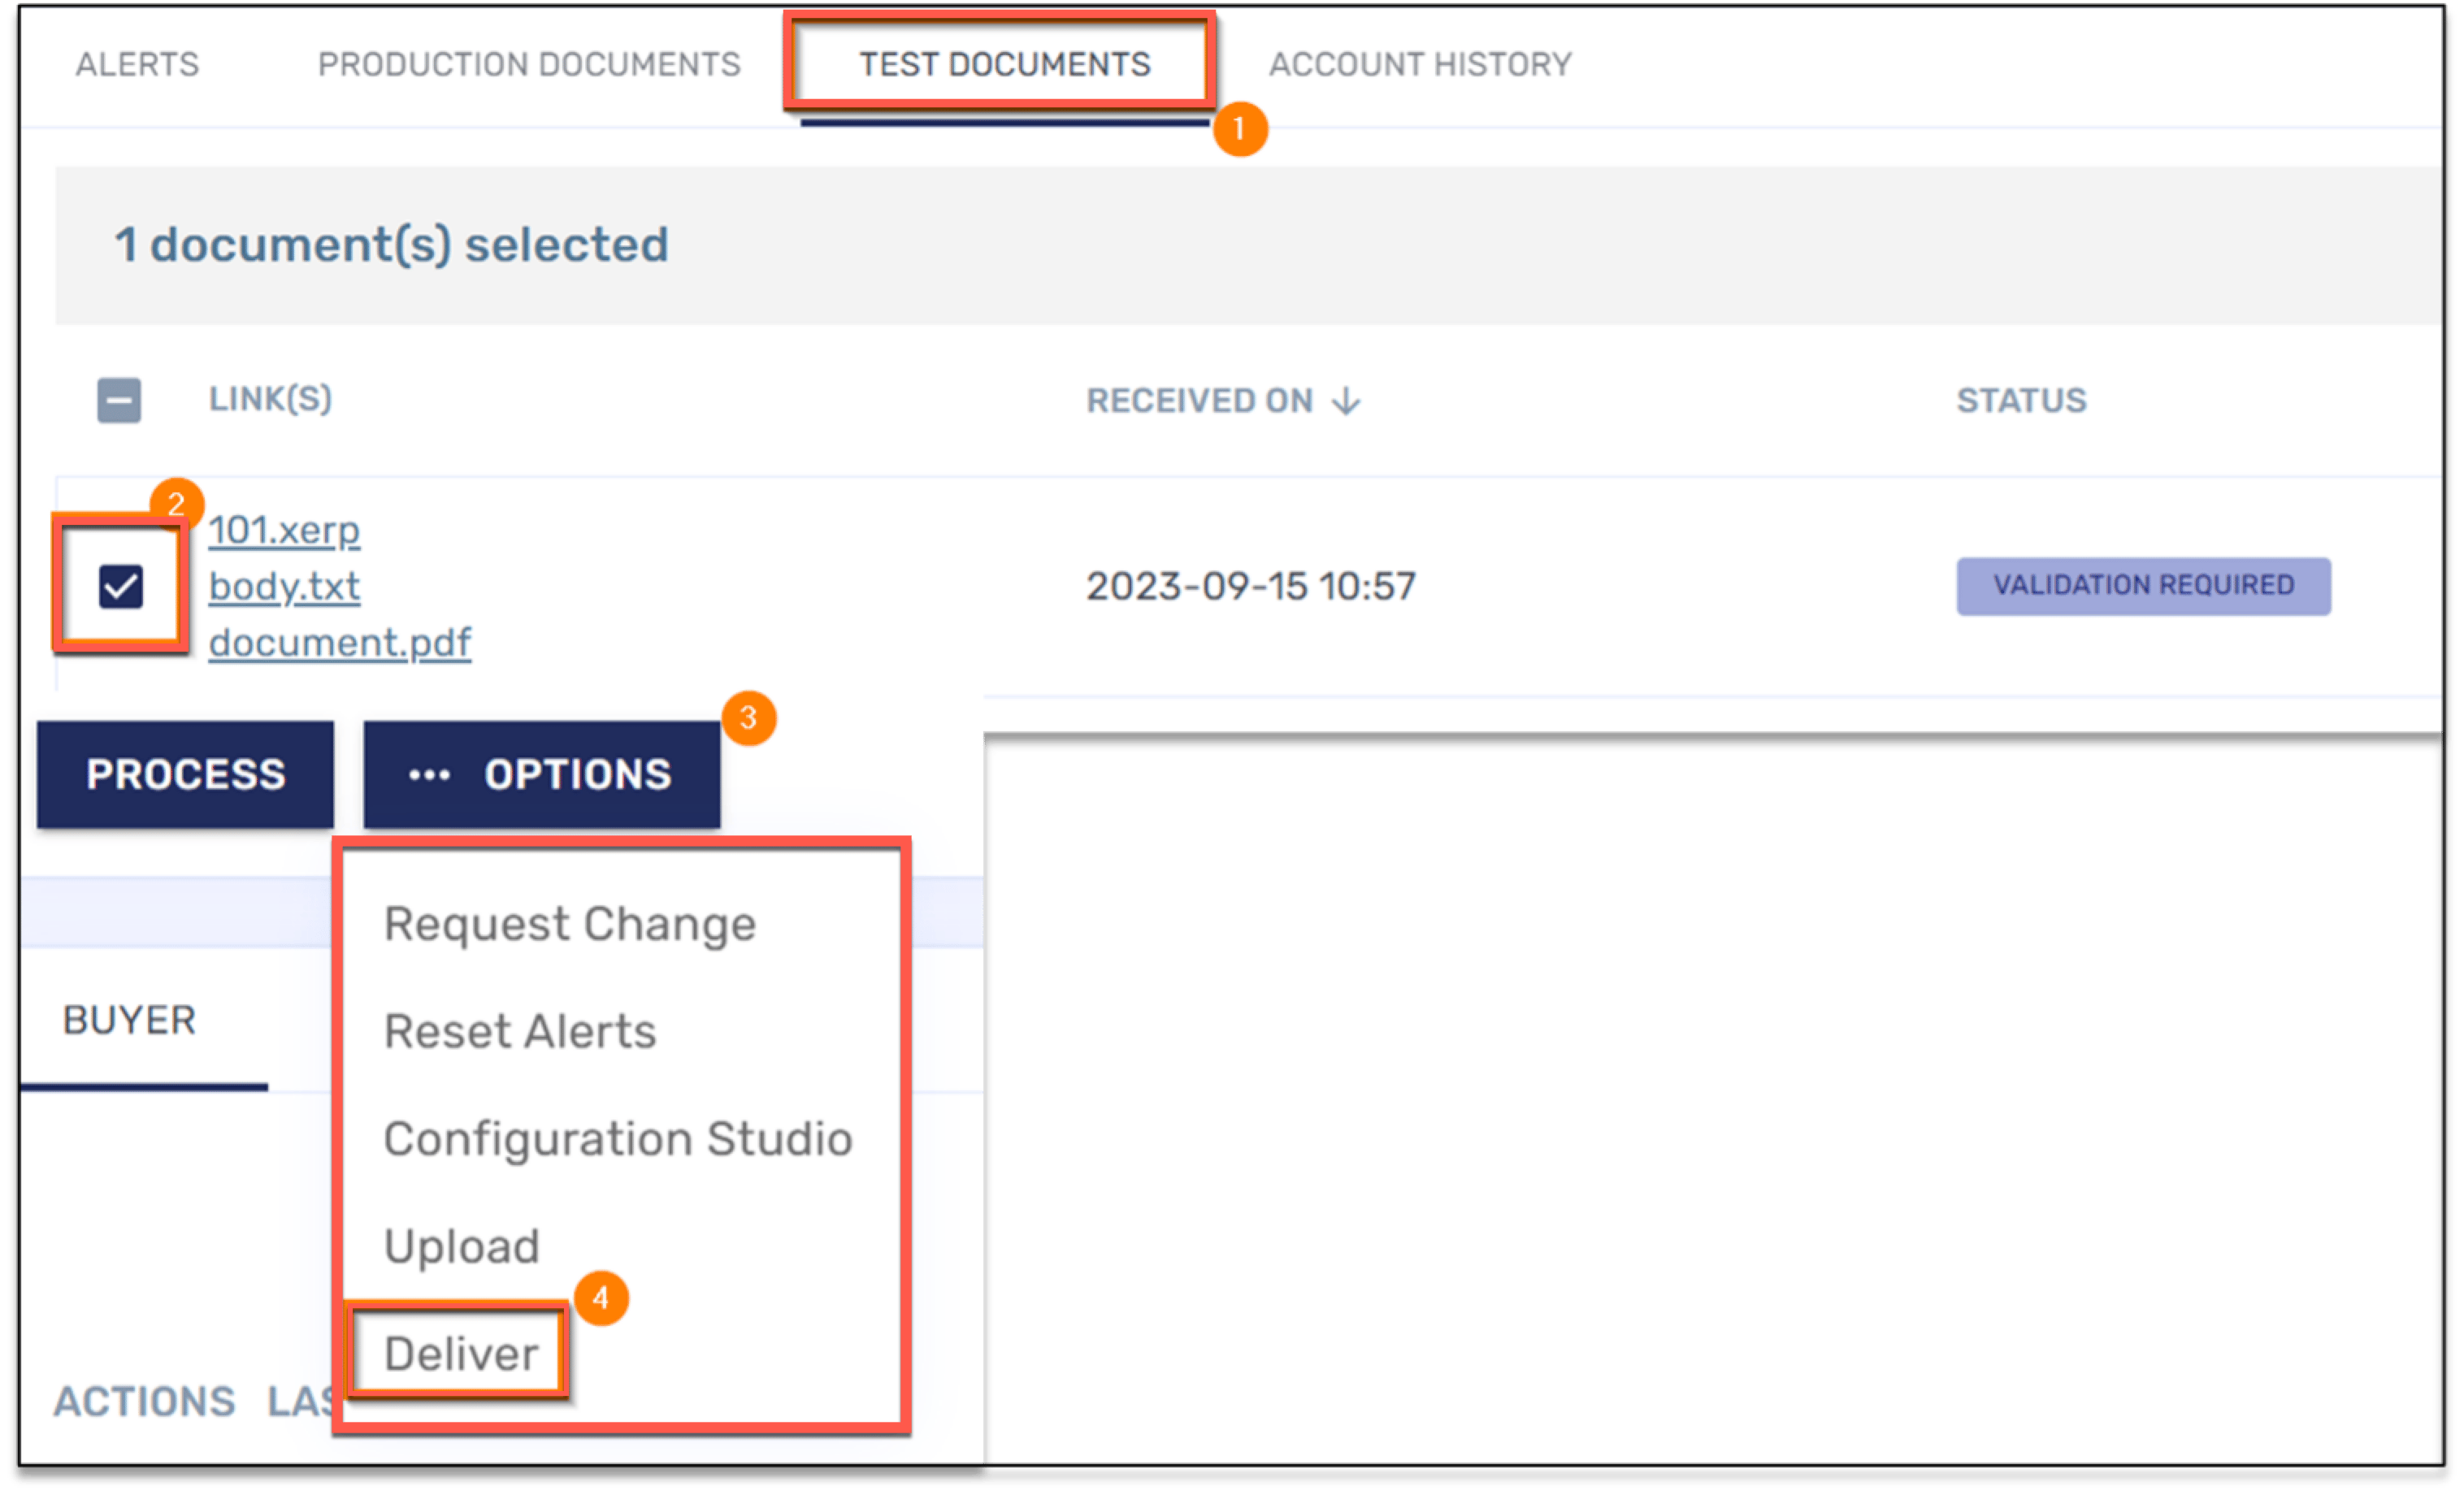Image resolution: width=2464 pixels, height=1495 pixels.
Task: Select Deliver from the Options menu
Action: point(461,1352)
